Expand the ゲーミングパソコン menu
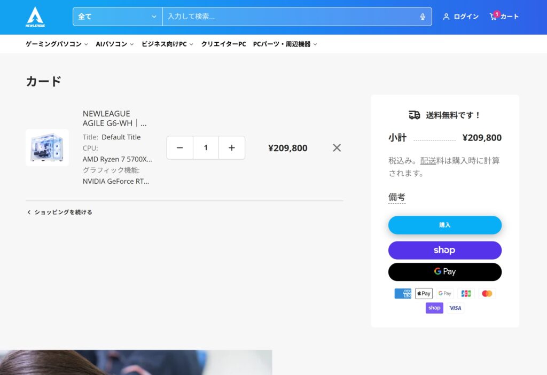This screenshot has height=375, width=547. tap(57, 44)
